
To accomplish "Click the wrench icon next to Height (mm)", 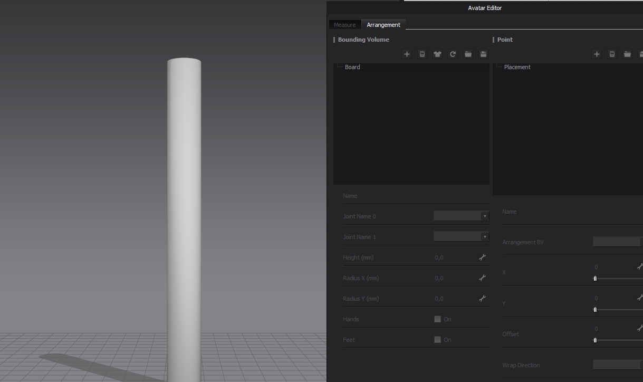I will [x=482, y=257].
